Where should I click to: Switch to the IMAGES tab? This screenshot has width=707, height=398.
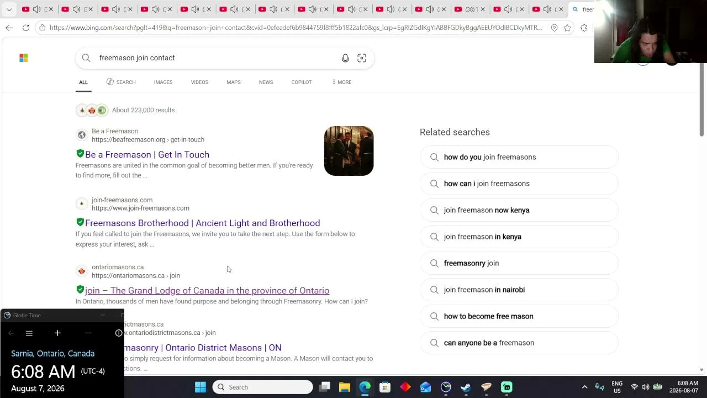click(163, 82)
